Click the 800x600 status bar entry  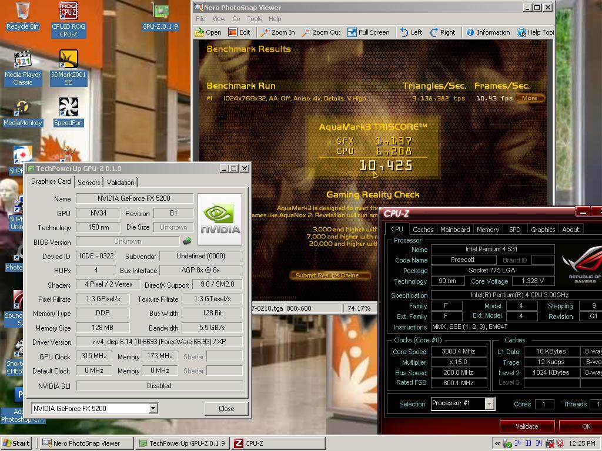coord(313,308)
